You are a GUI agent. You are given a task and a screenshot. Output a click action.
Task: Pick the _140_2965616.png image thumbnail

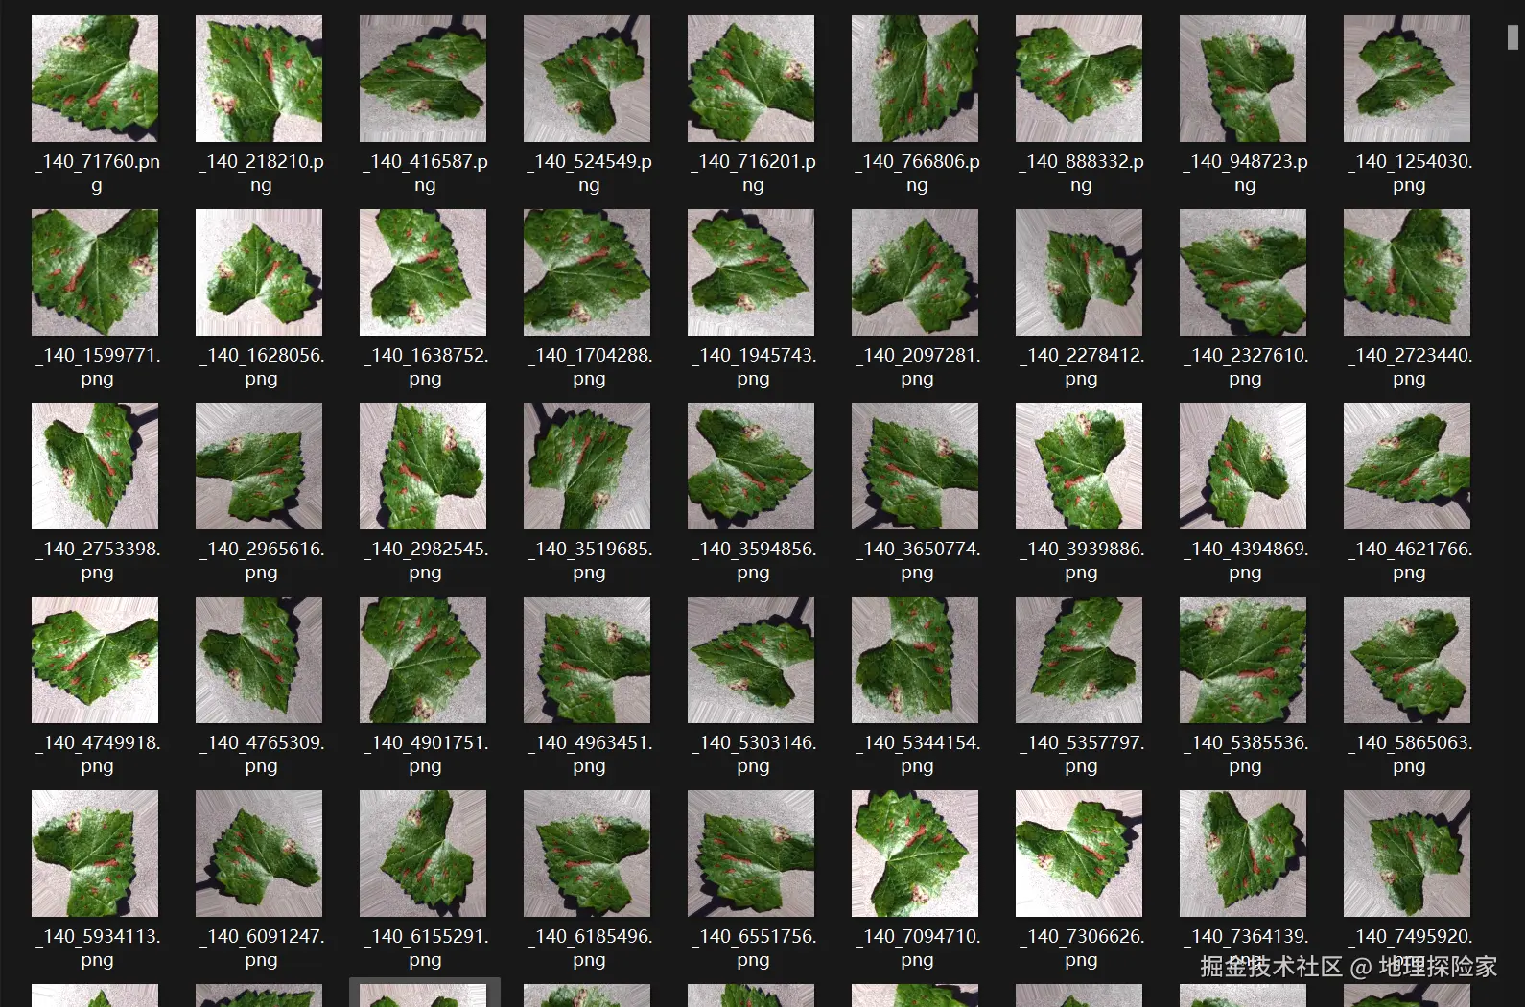click(x=259, y=466)
